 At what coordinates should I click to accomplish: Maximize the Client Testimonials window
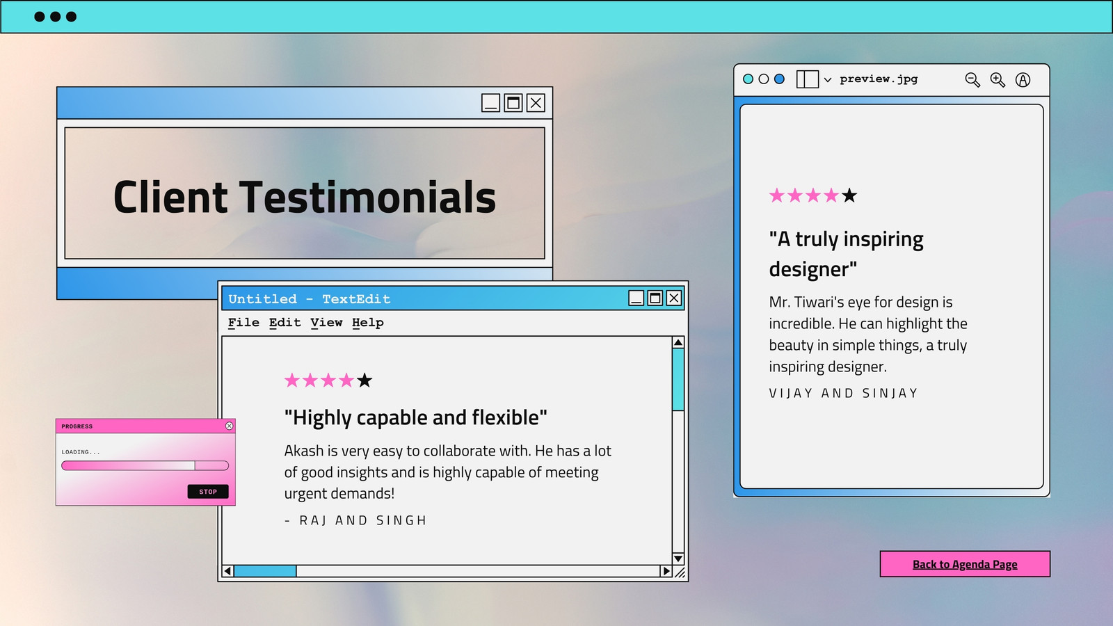[x=513, y=103]
